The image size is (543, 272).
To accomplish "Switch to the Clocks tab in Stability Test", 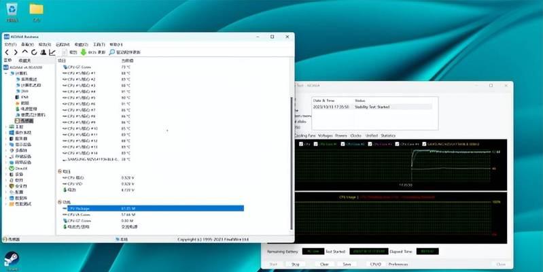I will click(x=355, y=135).
